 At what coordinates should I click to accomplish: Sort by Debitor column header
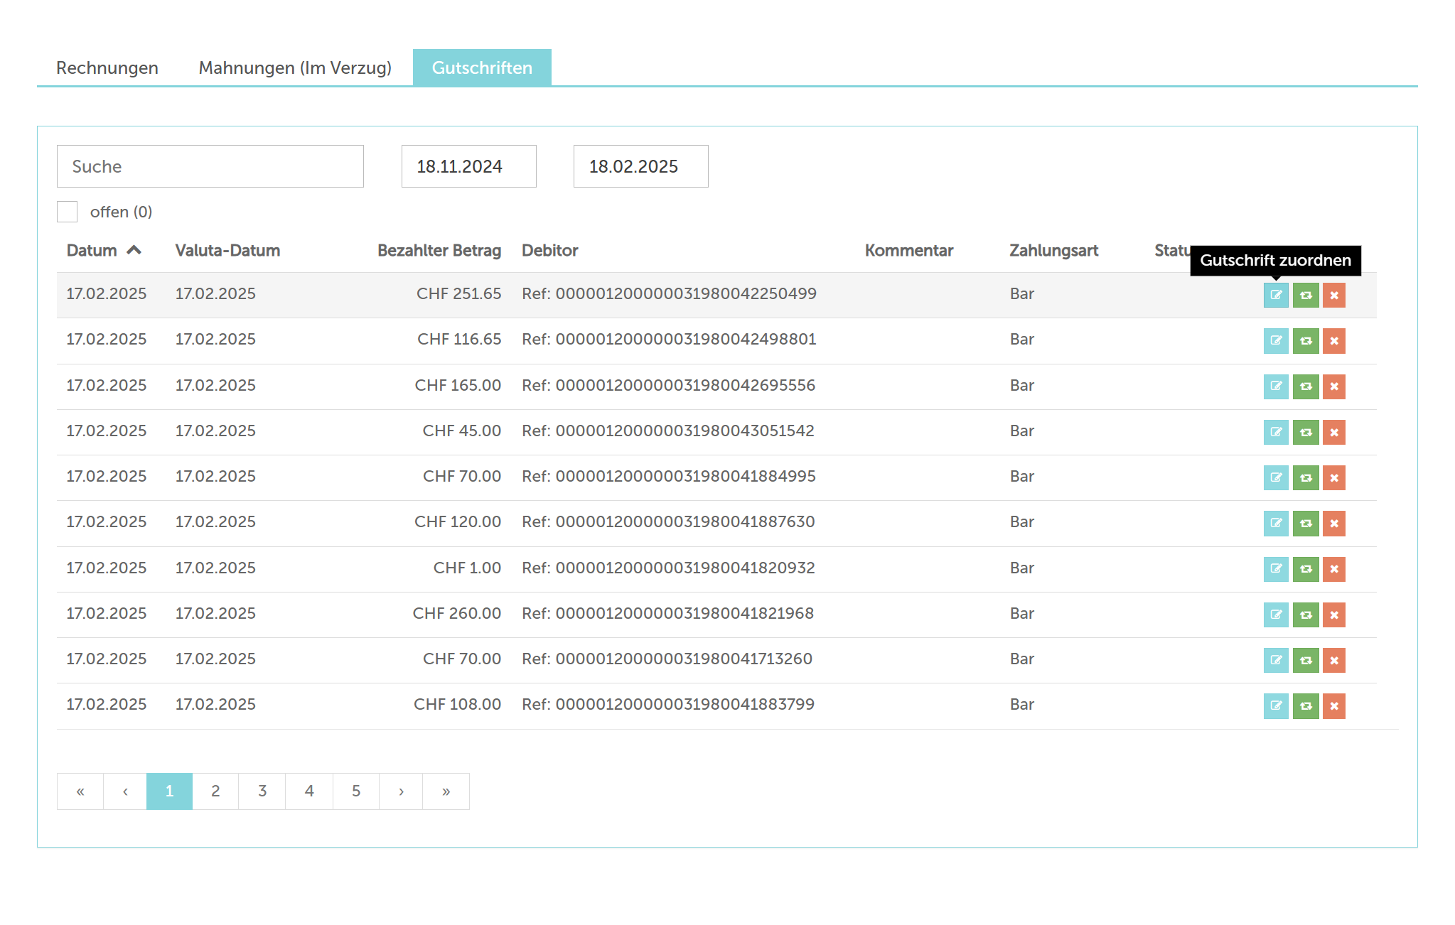tap(550, 250)
